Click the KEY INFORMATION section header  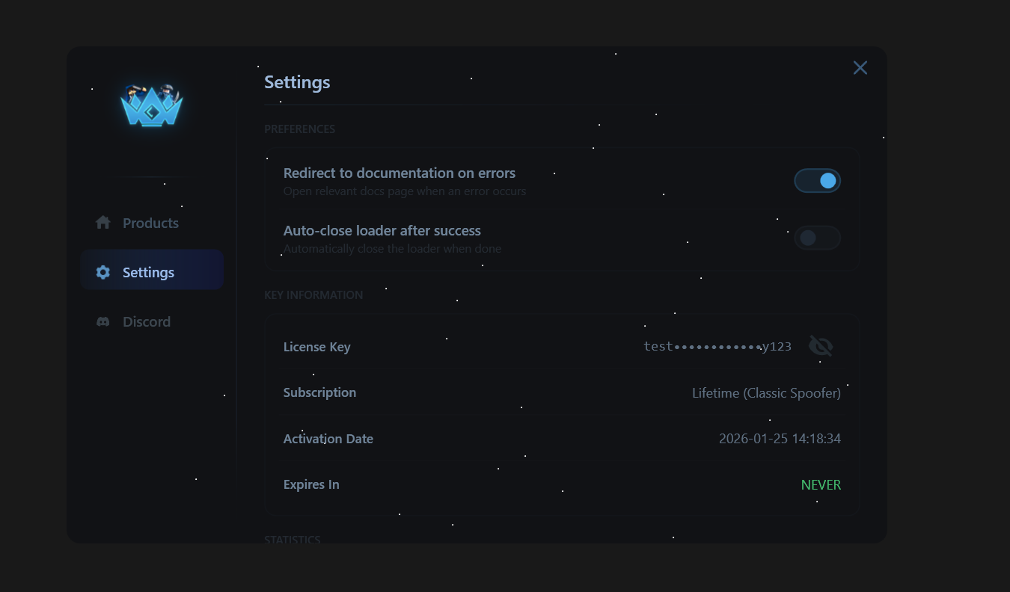pyautogui.click(x=313, y=295)
